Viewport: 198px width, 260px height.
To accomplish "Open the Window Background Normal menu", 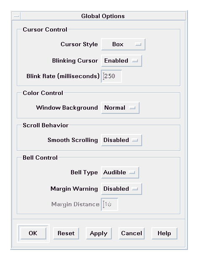I will point(120,108).
